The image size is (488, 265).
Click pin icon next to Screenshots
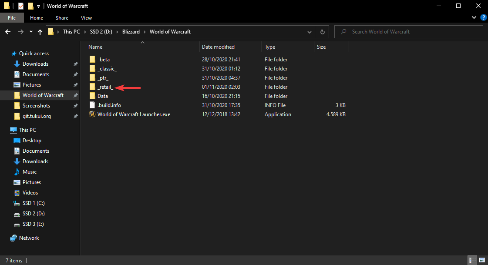point(75,106)
